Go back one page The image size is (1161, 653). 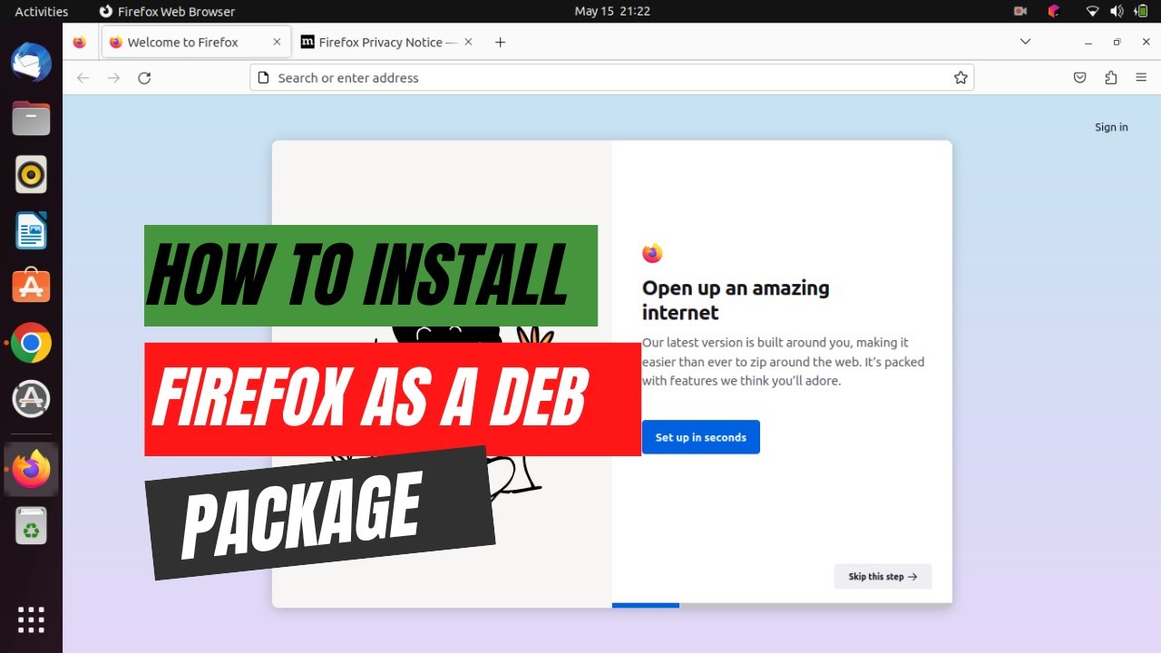point(83,78)
